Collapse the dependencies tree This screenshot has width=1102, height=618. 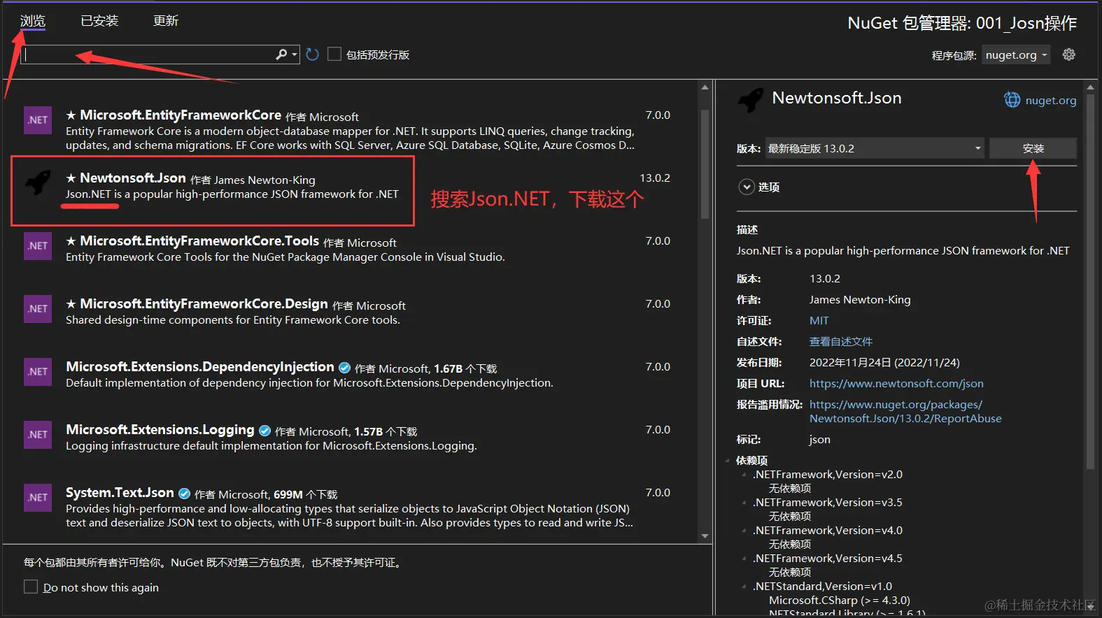tap(728, 461)
